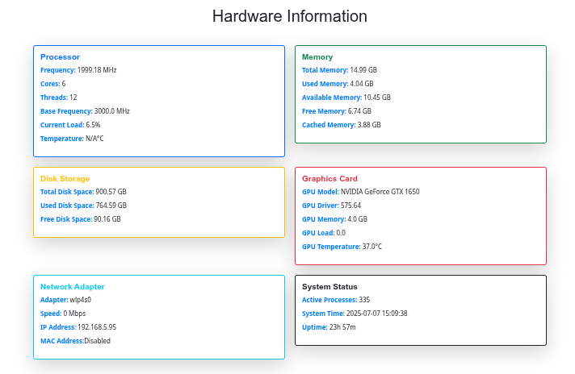Click Free Memory 6.74 GB row
Viewport: 575px width, 374px height.
pos(337,111)
